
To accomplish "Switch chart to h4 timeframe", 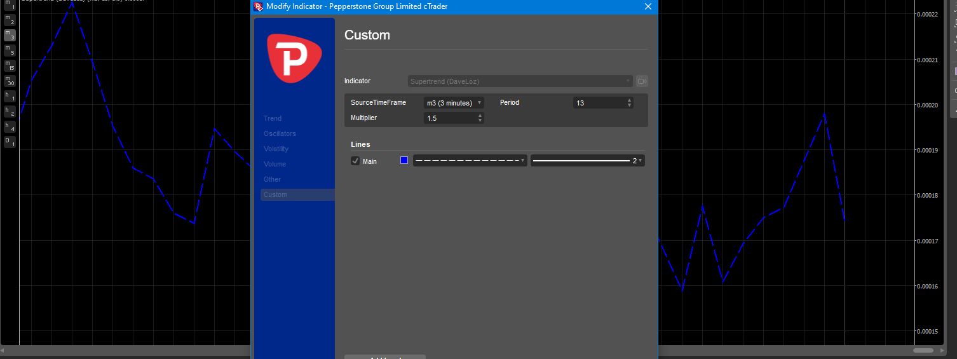I will (10, 126).
